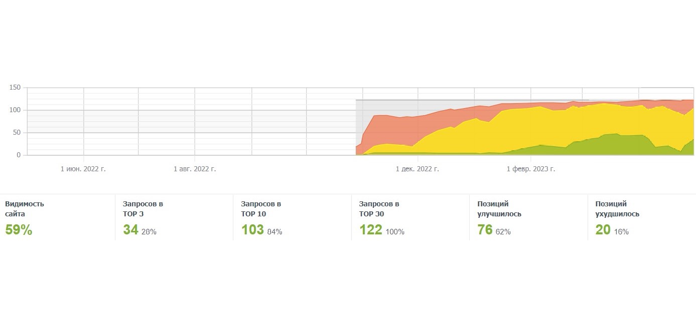Click the 59% site visibility value

click(x=19, y=230)
